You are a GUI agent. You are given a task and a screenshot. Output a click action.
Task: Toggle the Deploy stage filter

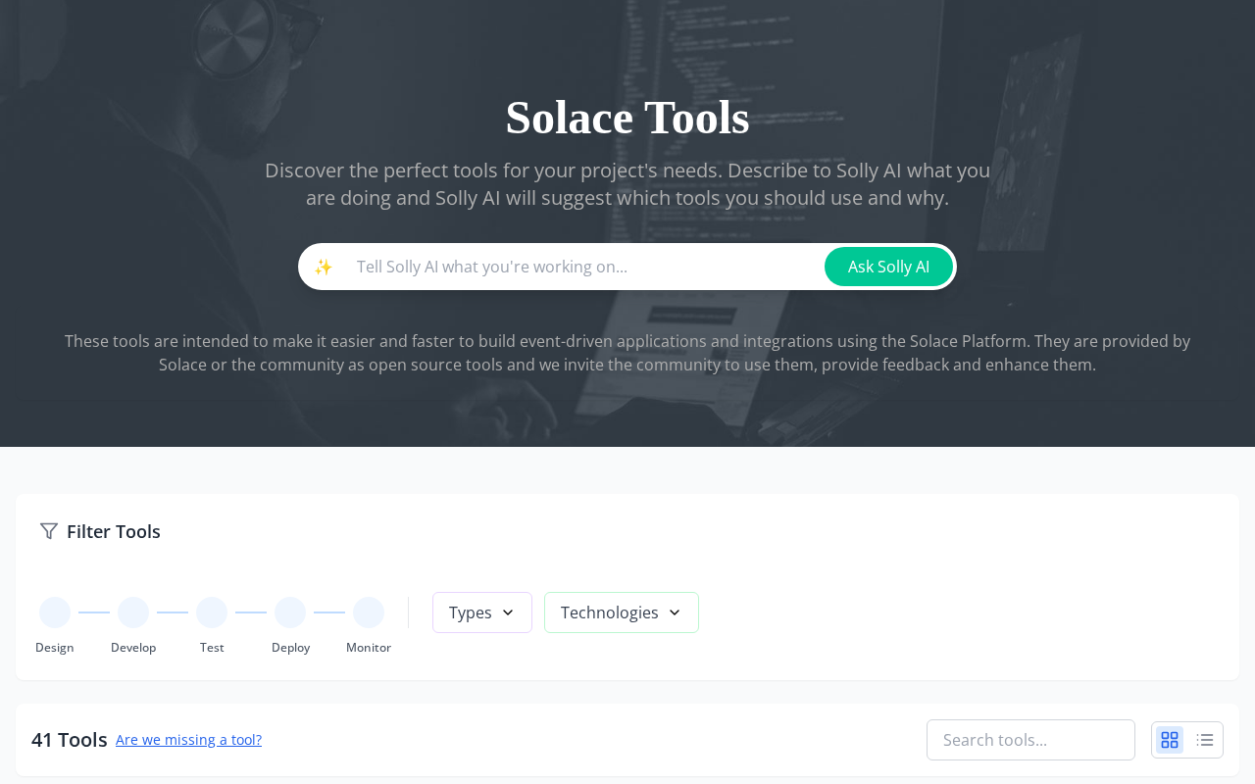click(290, 612)
